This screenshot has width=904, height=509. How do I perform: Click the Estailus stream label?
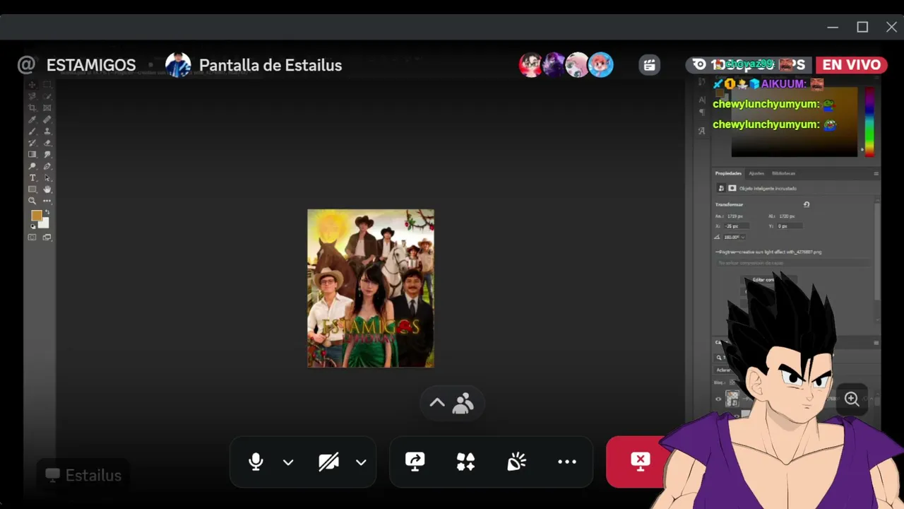(83, 475)
